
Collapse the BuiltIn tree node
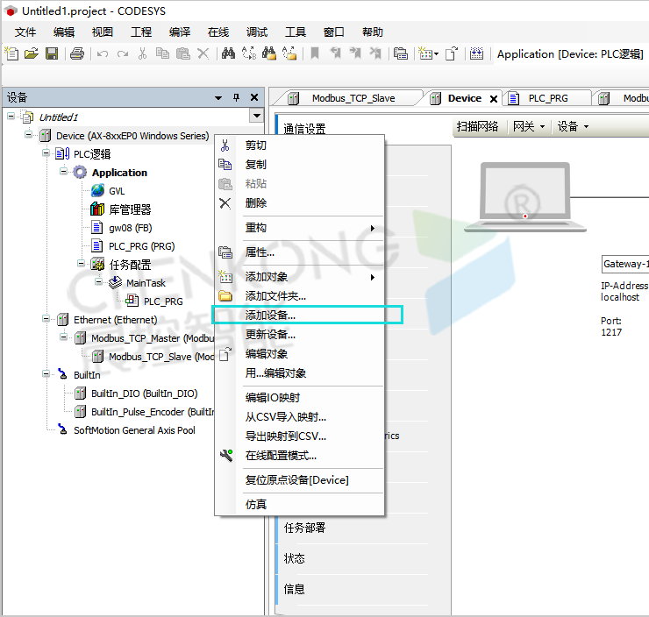46,374
